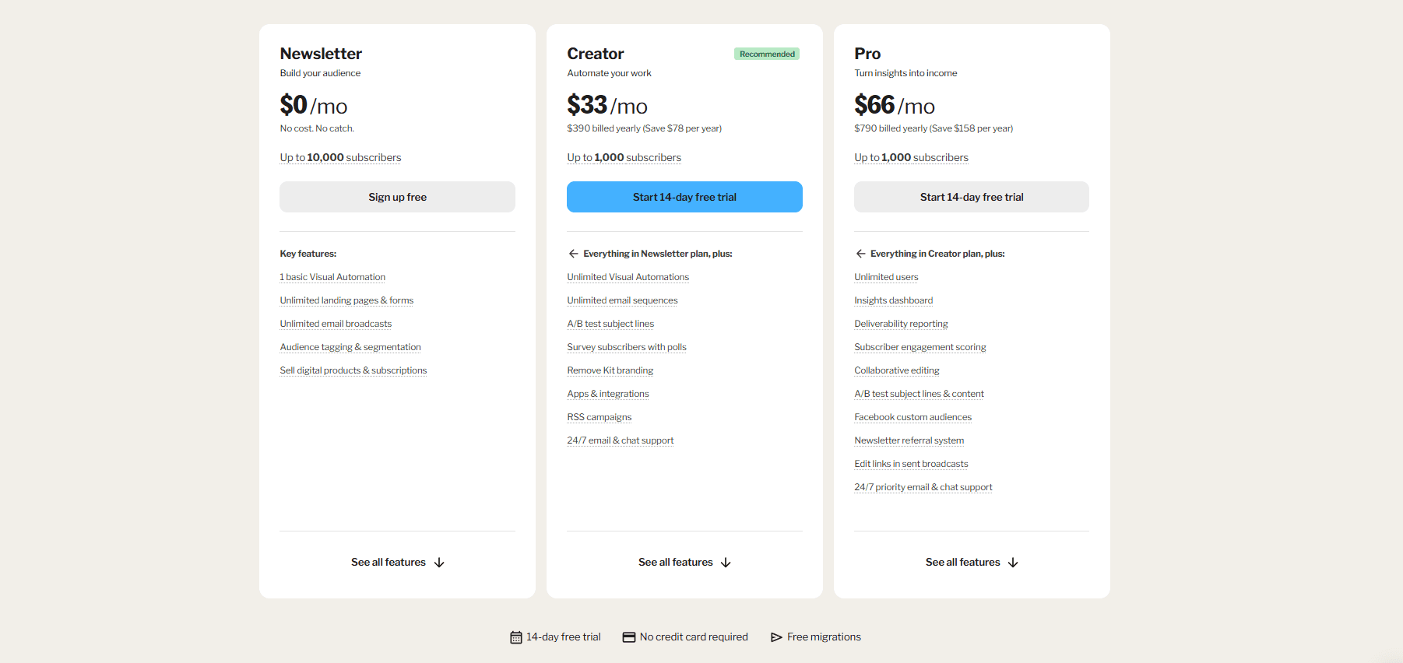Click the credit card icon at page bottom
Image resolution: width=1403 pixels, height=663 pixels.
coord(628,637)
